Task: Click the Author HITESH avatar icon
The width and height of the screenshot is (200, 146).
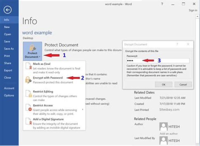Action: point(163,127)
